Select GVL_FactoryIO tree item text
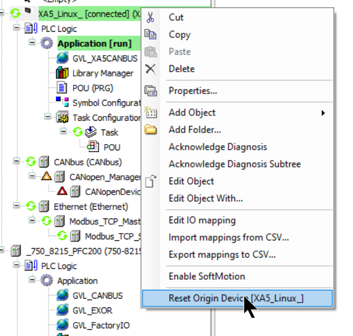353x336 pixels. point(101,326)
